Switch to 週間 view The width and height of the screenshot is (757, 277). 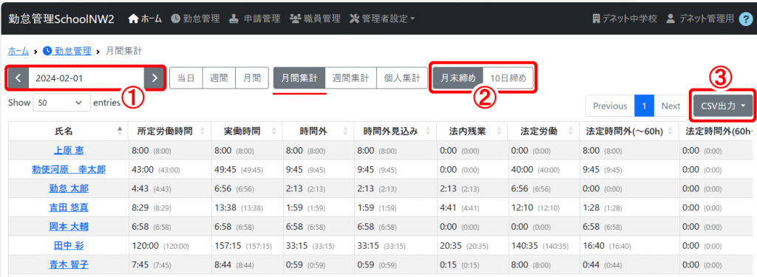pyautogui.click(x=219, y=78)
